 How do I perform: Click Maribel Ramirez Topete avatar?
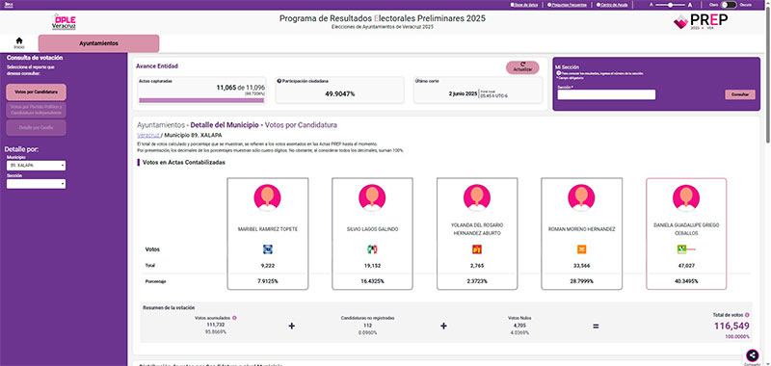click(268, 198)
